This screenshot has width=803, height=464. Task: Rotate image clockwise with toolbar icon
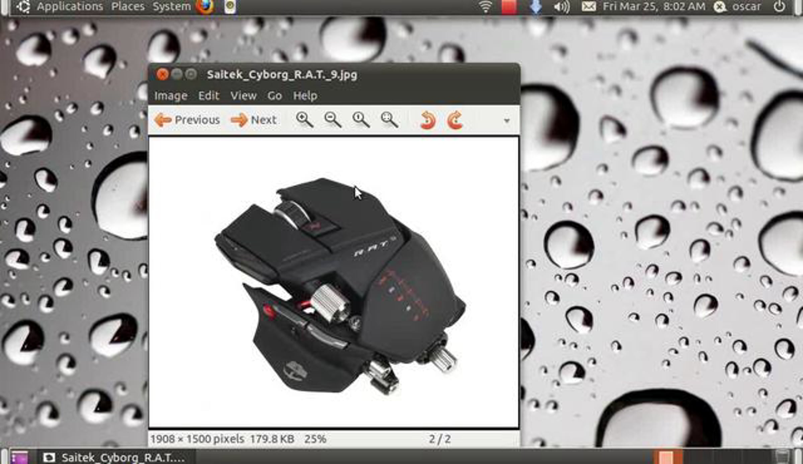[x=455, y=120]
